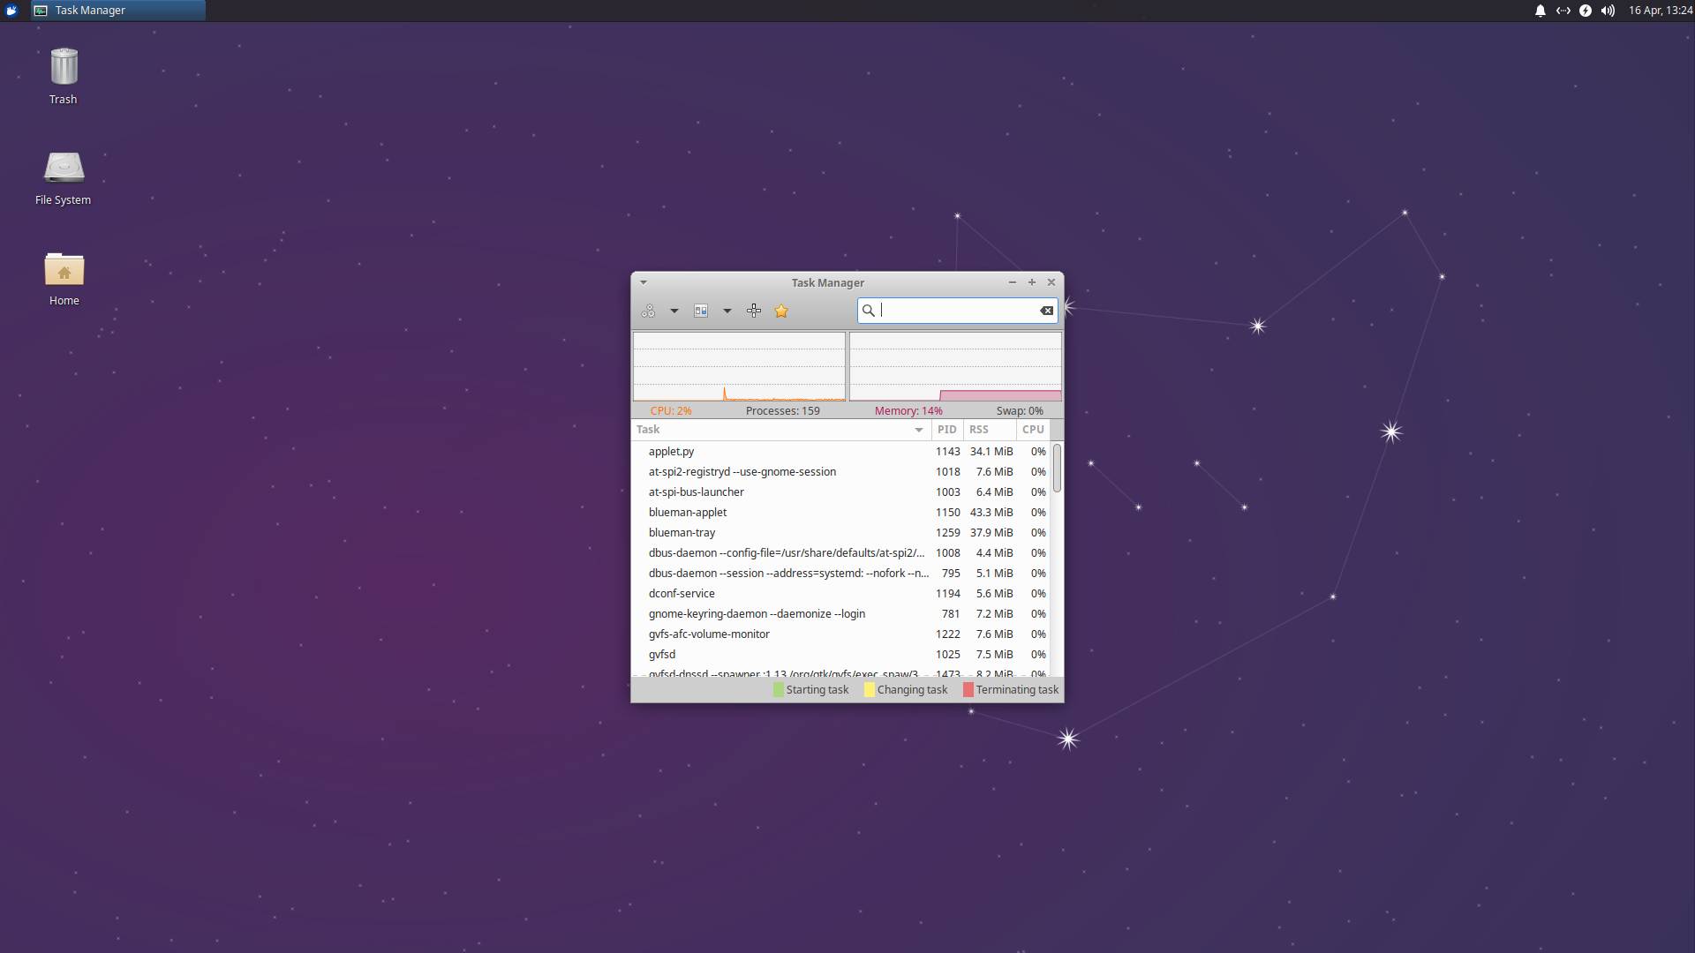
Task: Open the sort dropdown on the Task column
Action: (919, 430)
